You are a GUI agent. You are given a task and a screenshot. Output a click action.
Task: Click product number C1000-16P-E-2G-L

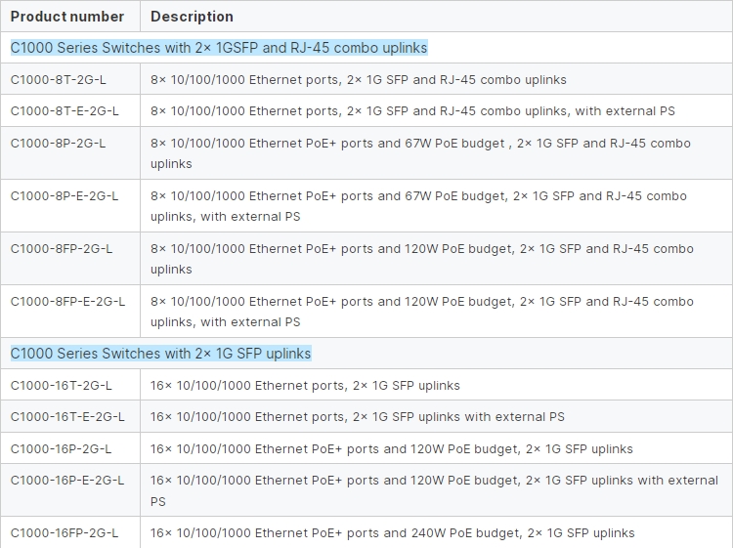click(67, 481)
